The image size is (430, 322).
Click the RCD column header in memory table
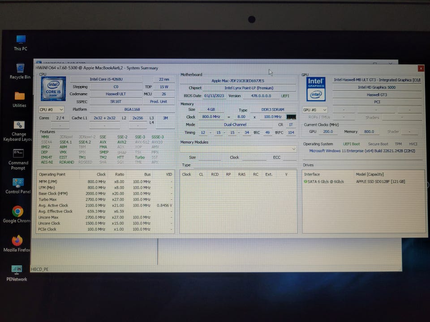tap(215, 174)
